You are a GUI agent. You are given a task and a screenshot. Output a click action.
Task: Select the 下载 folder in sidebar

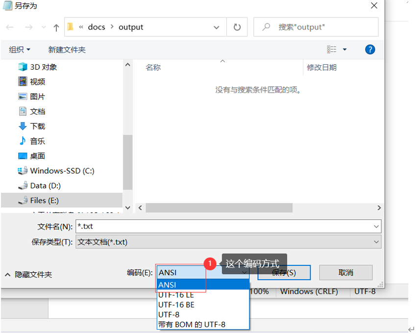point(37,127)
